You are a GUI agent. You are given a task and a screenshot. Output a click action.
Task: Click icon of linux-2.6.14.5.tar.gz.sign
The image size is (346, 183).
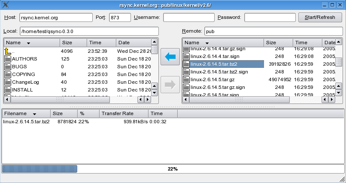[x=186, y=87]
